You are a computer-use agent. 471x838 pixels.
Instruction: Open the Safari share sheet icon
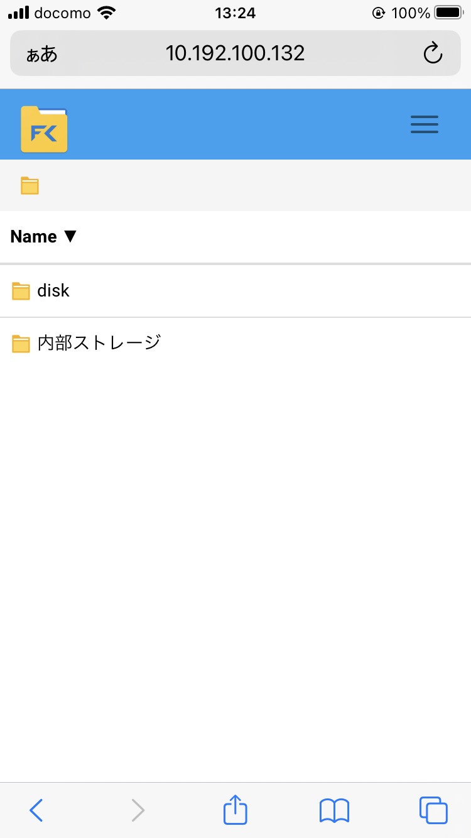(x=235, y=809)
